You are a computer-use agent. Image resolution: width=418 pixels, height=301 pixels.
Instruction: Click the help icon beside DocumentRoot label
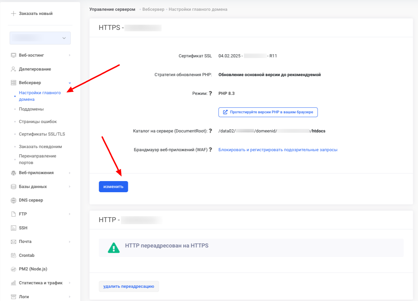(210, 131)
